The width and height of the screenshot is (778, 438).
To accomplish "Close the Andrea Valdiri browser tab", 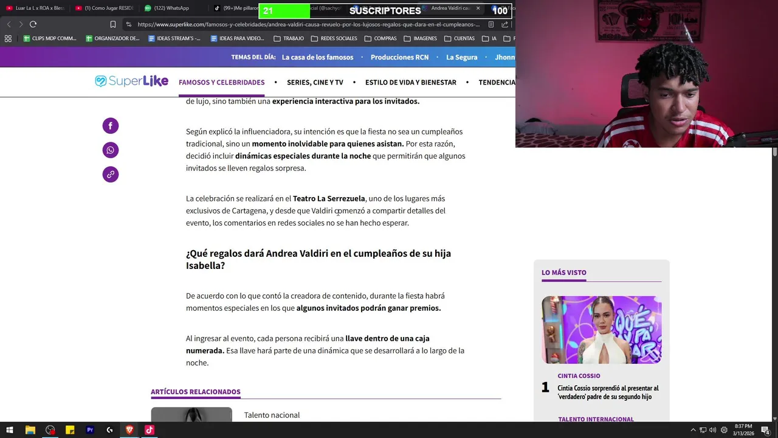I will 478,9.
